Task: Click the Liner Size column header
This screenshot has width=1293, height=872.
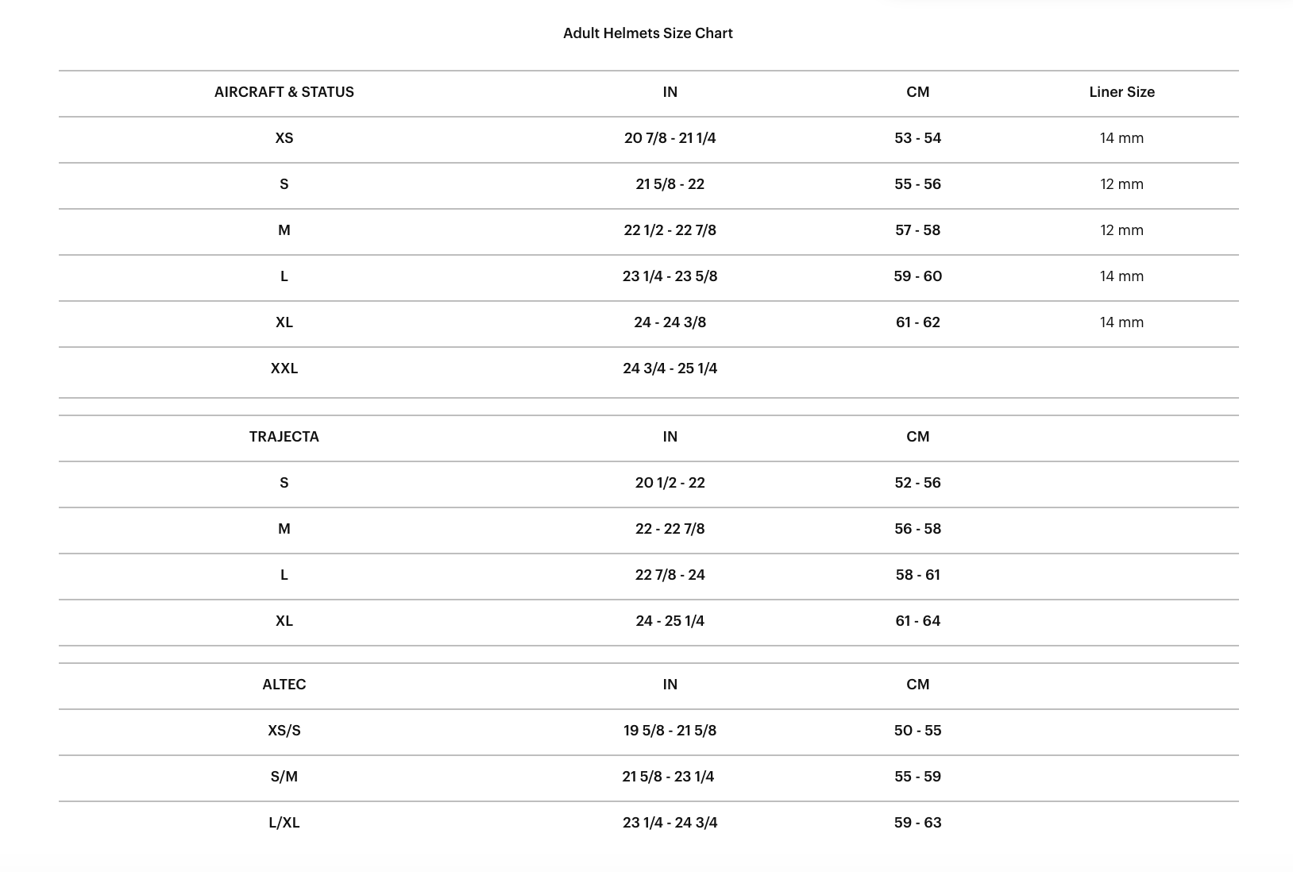Action: 1121,92
